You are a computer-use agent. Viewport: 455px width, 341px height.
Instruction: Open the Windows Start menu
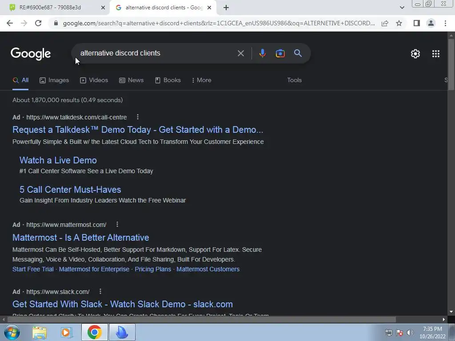[12, 332]
